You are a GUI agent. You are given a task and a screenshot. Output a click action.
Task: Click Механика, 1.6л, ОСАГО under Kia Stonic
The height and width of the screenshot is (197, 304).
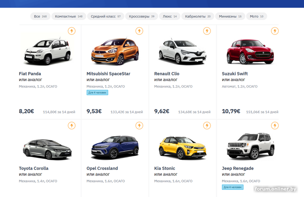coord(173,181)
